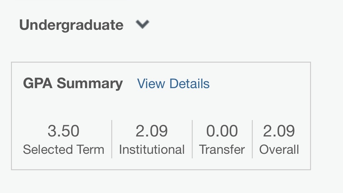343x193 pixels.
Task: Click the Overall label
Action: [x=279, y=150]
